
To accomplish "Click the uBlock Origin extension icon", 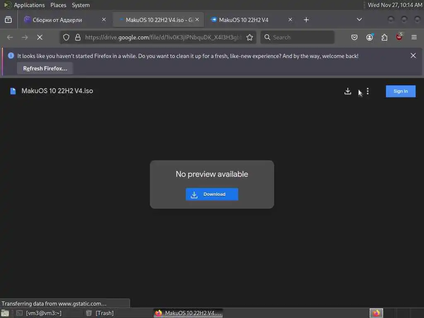I will point(399,37).
